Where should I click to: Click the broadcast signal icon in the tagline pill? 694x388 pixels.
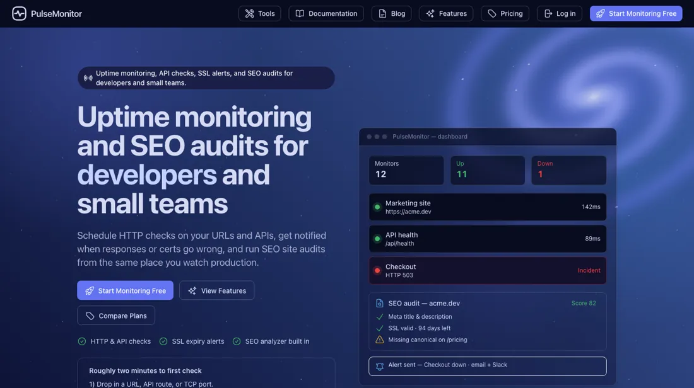click(88, 78)
